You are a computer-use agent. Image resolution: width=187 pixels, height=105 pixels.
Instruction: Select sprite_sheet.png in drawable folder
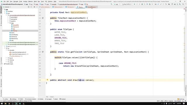[15, 56]
